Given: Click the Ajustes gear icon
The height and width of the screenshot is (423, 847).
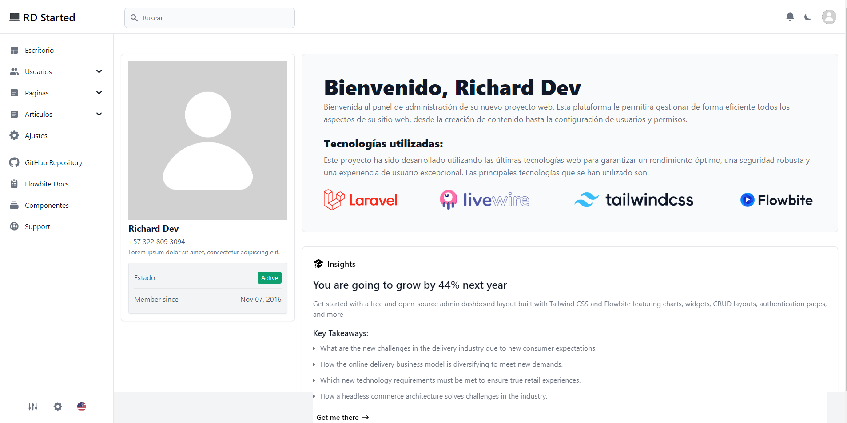Looking at the screenshot, I should (14, 135).
